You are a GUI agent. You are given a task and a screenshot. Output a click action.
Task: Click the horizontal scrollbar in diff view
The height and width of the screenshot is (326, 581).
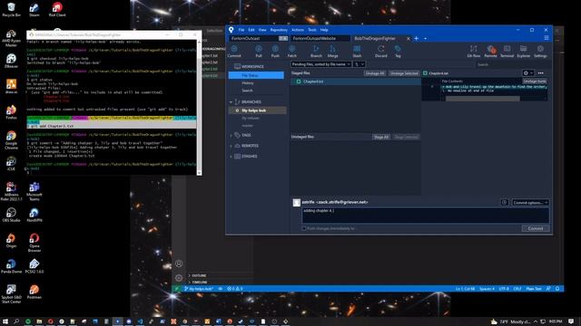(x=482, y=99)
